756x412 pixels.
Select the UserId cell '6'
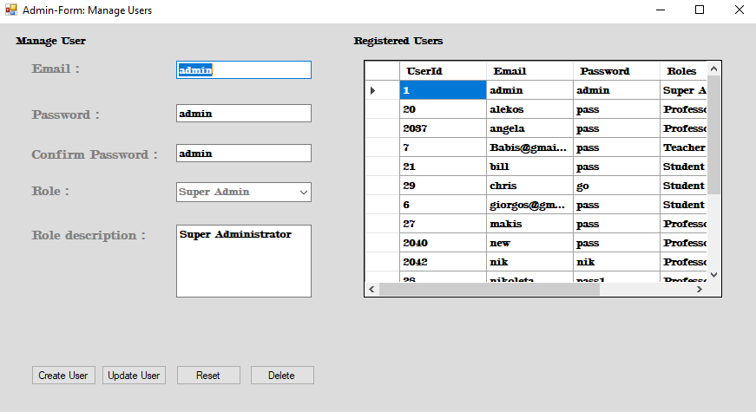coord(443,205)
